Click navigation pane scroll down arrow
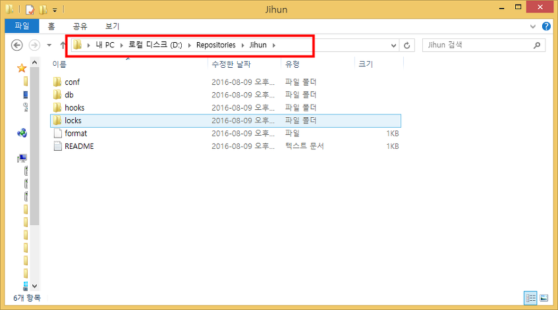The image size is (558, 310). click(x=34, y=286)
